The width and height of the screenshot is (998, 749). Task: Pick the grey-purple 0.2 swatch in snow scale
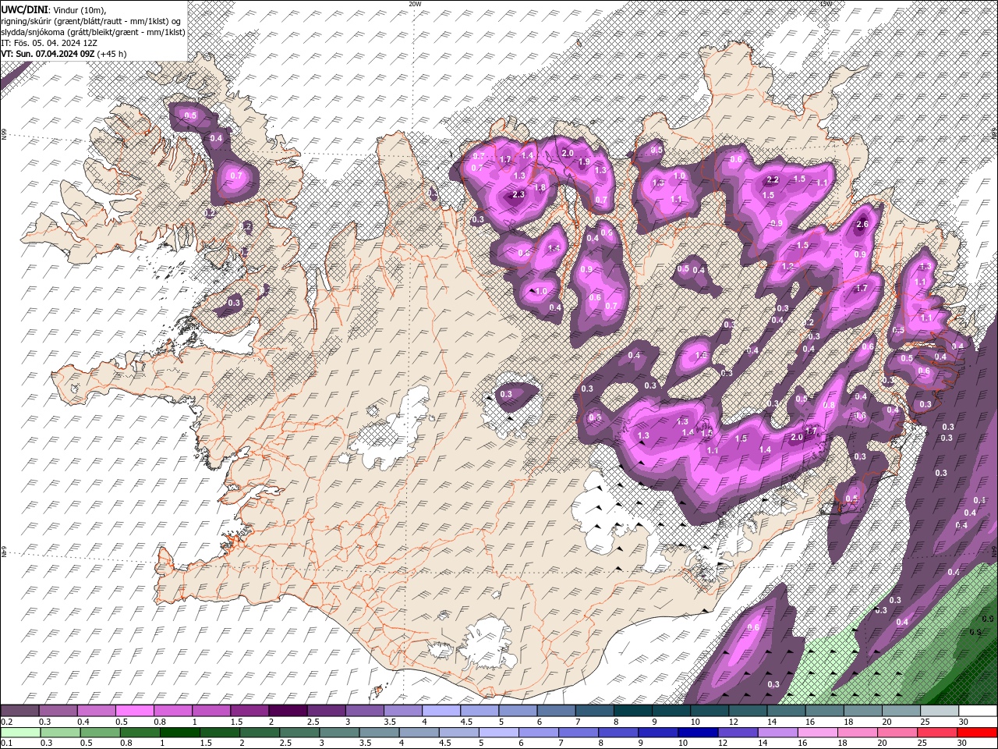[x=20, y=711]
